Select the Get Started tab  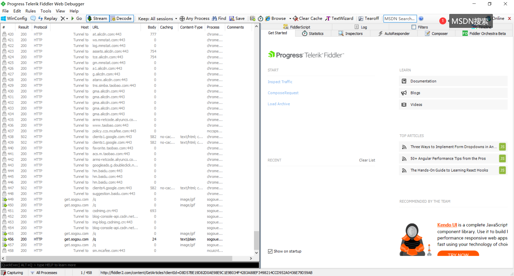[x=278, y=33]
